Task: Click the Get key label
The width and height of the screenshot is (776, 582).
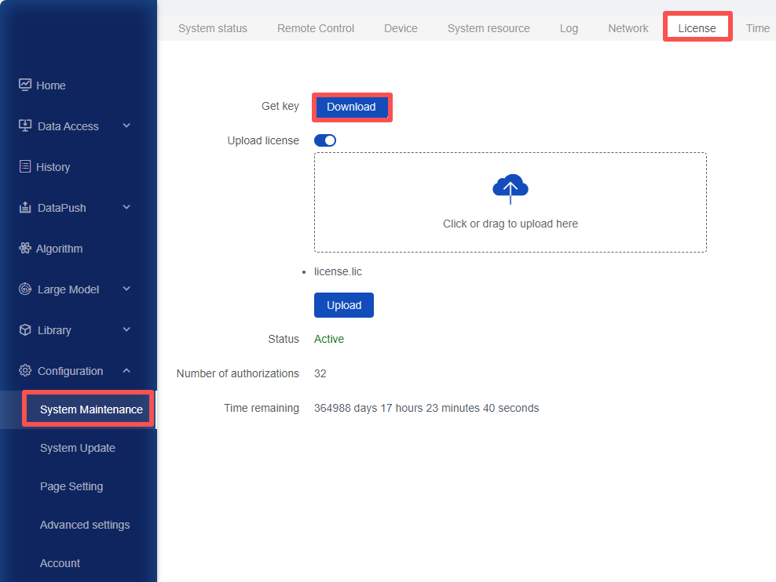Action: 280,106
